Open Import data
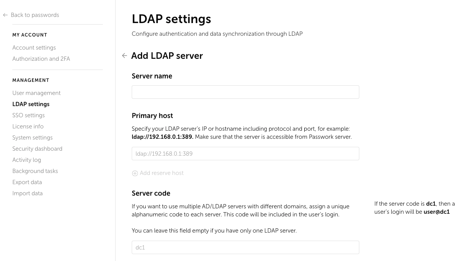 (27, 193)
